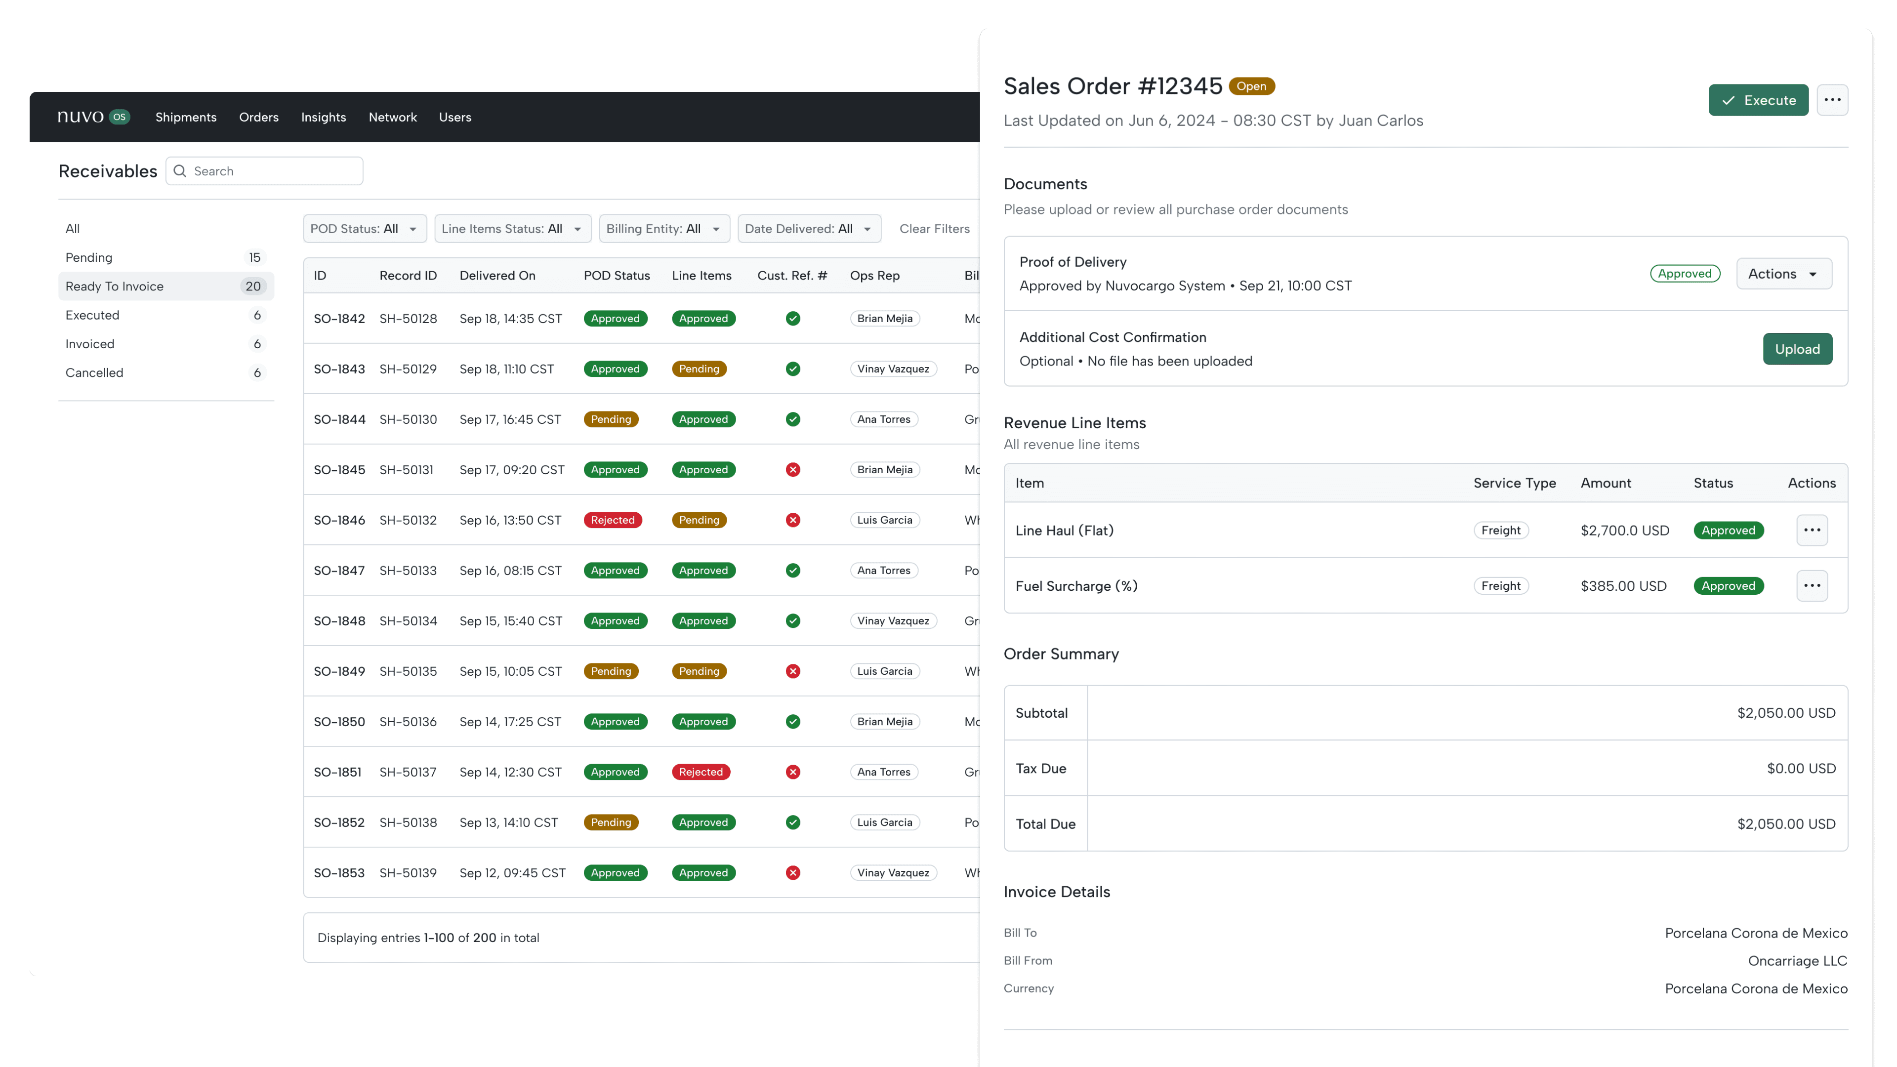Click green check icon in SO-1852 row

(x=792, y=822)
